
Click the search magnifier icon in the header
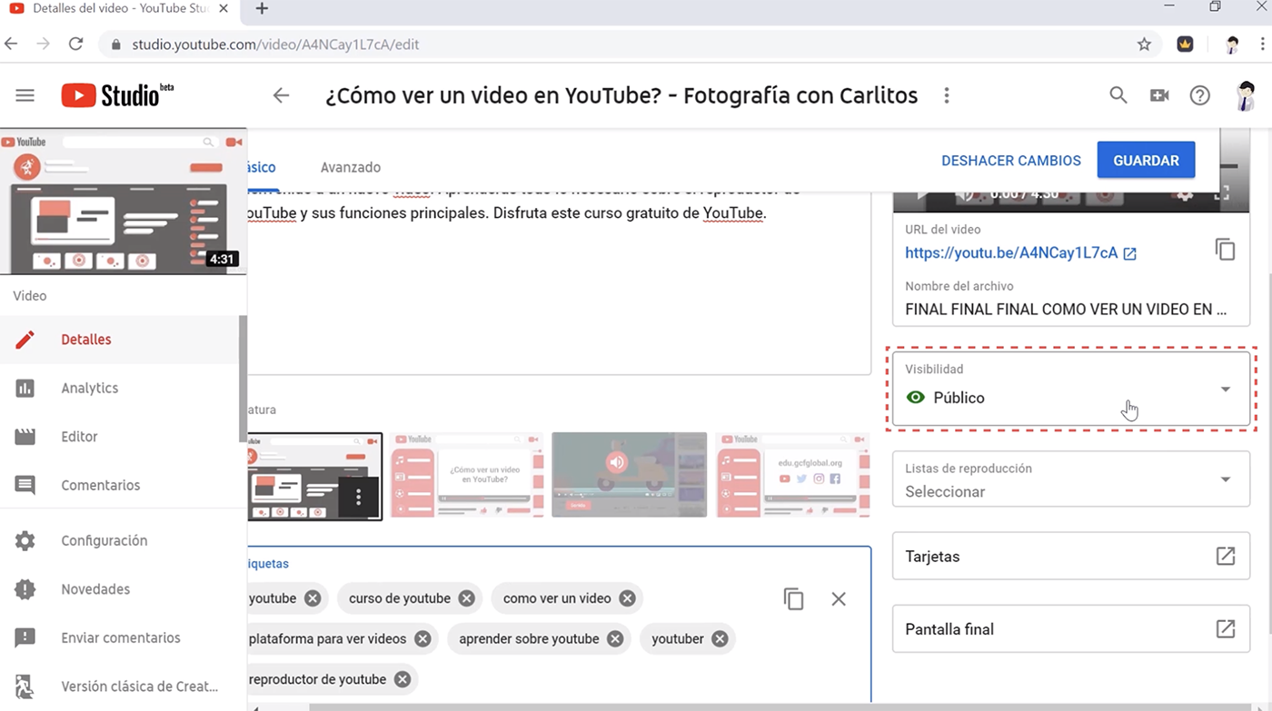click(x=1118, y=95)
